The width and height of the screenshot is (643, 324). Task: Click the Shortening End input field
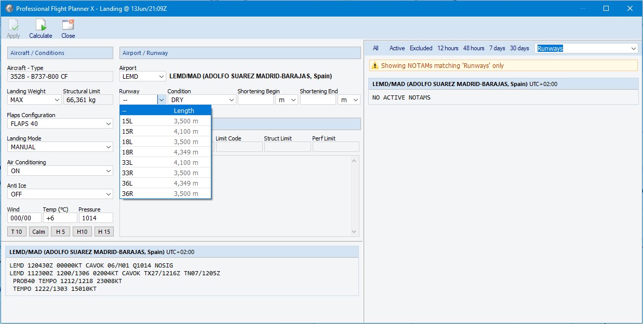click(x=318, y=100)
